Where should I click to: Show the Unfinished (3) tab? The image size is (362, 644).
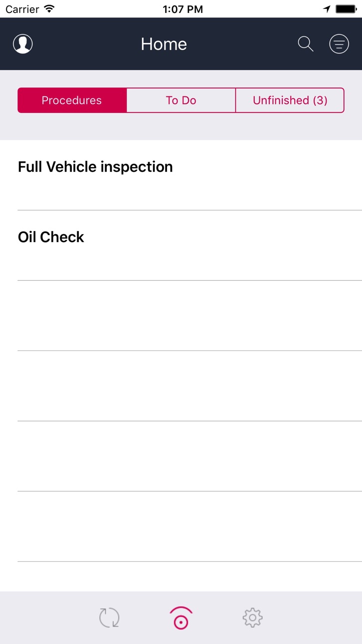click(x=290, y=100)
